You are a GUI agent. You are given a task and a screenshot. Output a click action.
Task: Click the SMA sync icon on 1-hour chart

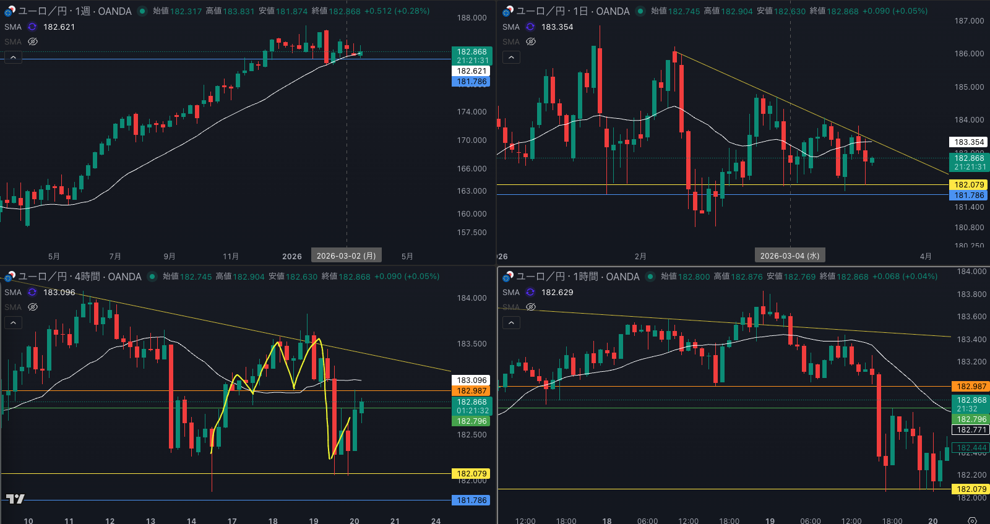pos(530,292)
